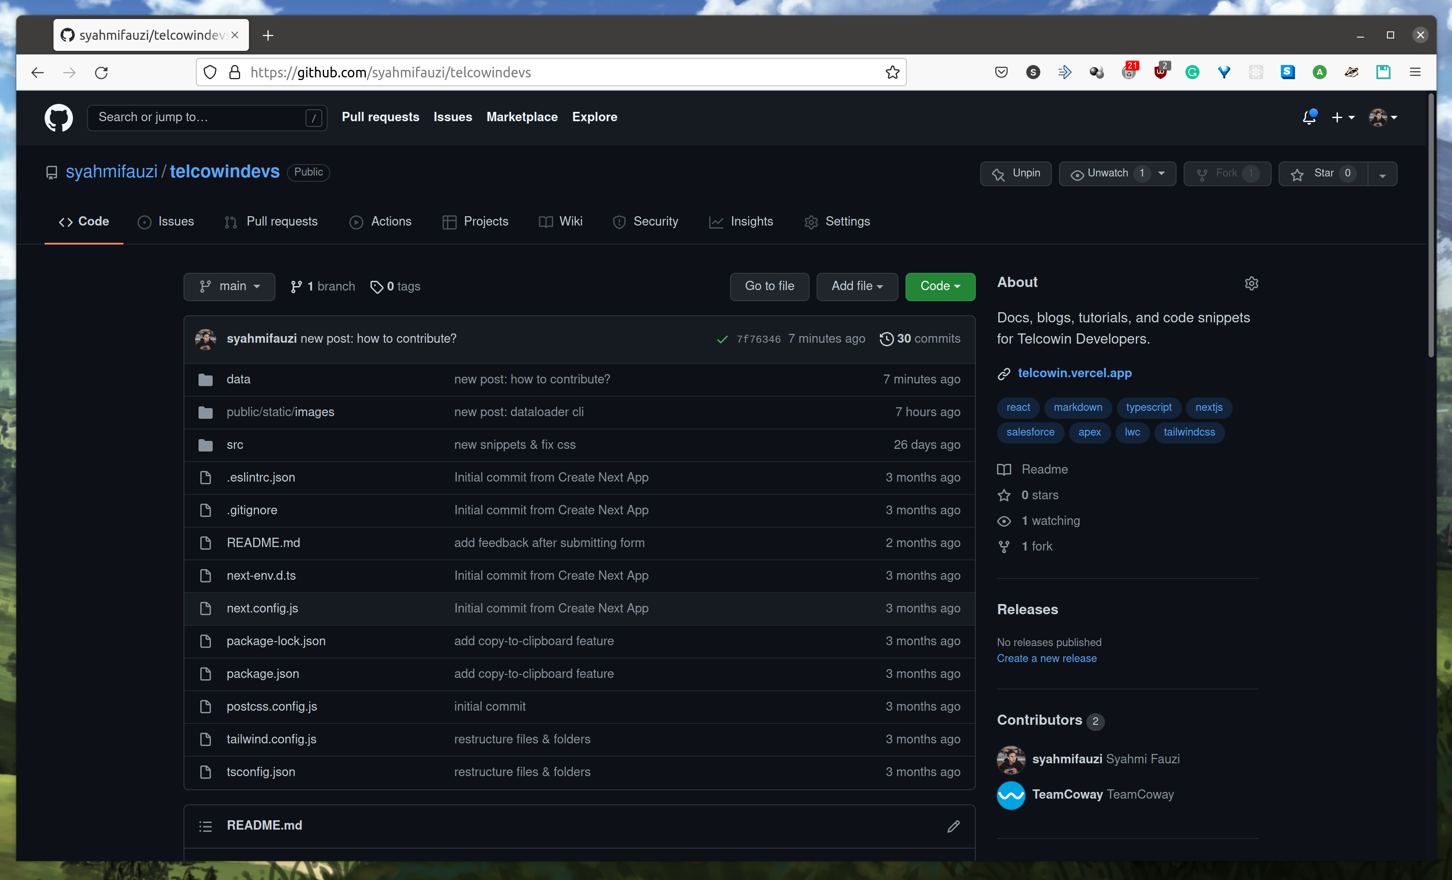Open the Pull requests tab
The height and width of the screenshot is (880, 1452).
click(282, 221)
